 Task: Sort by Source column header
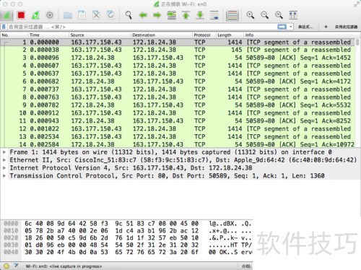coord(100,35)
